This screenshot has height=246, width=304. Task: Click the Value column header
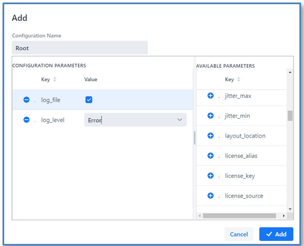[x=91, y=79]
